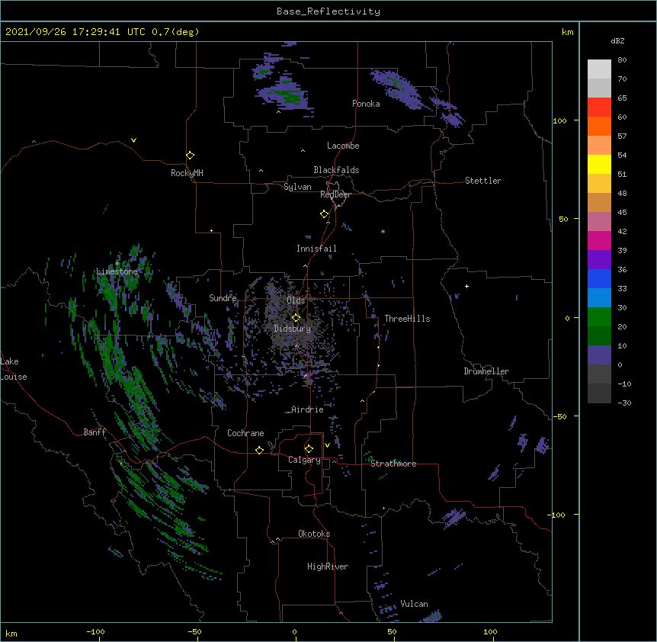Select the 80 value at the legend top
The height and width of the screenshot is (642, 657).
[x=622, y=60]
